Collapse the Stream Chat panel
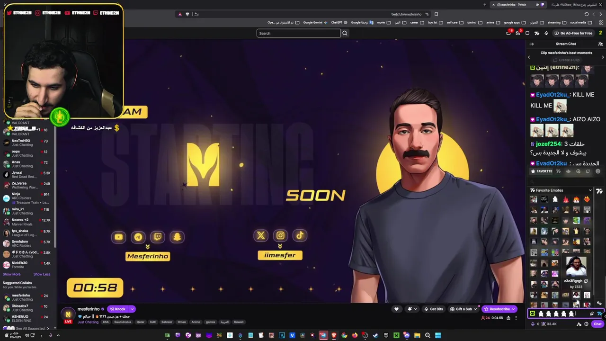This screenshot has height=341, width=606. (x=531, y=44)
